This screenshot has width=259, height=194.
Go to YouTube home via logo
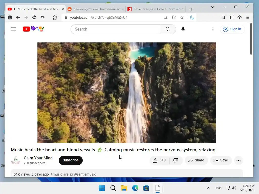click(34, 29)
